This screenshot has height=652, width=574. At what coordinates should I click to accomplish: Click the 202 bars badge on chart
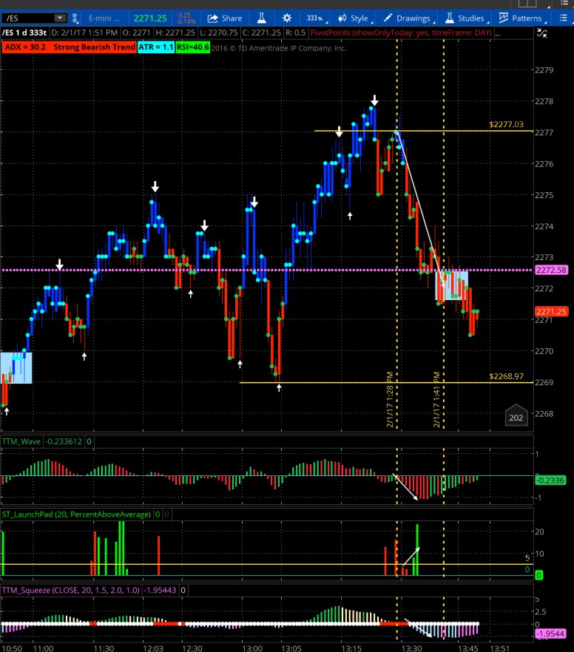[x=516, y=418]
